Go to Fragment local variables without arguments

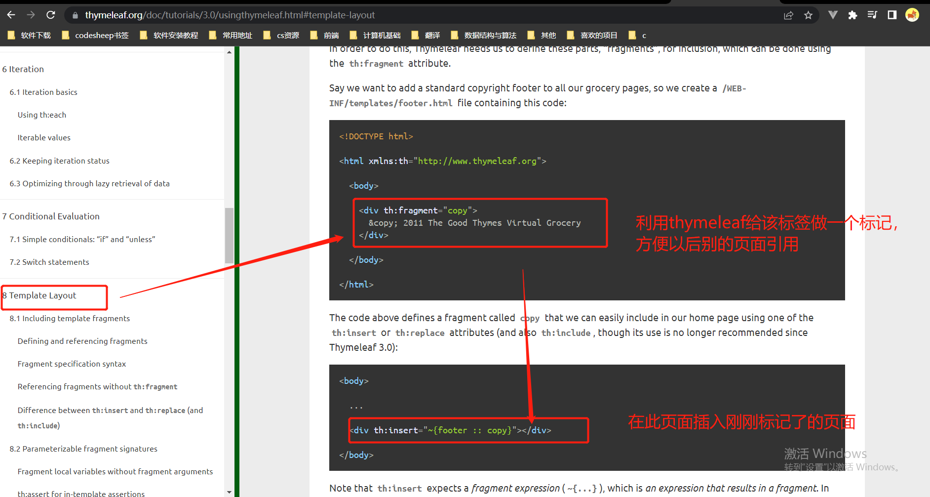(x=115, y=471)
